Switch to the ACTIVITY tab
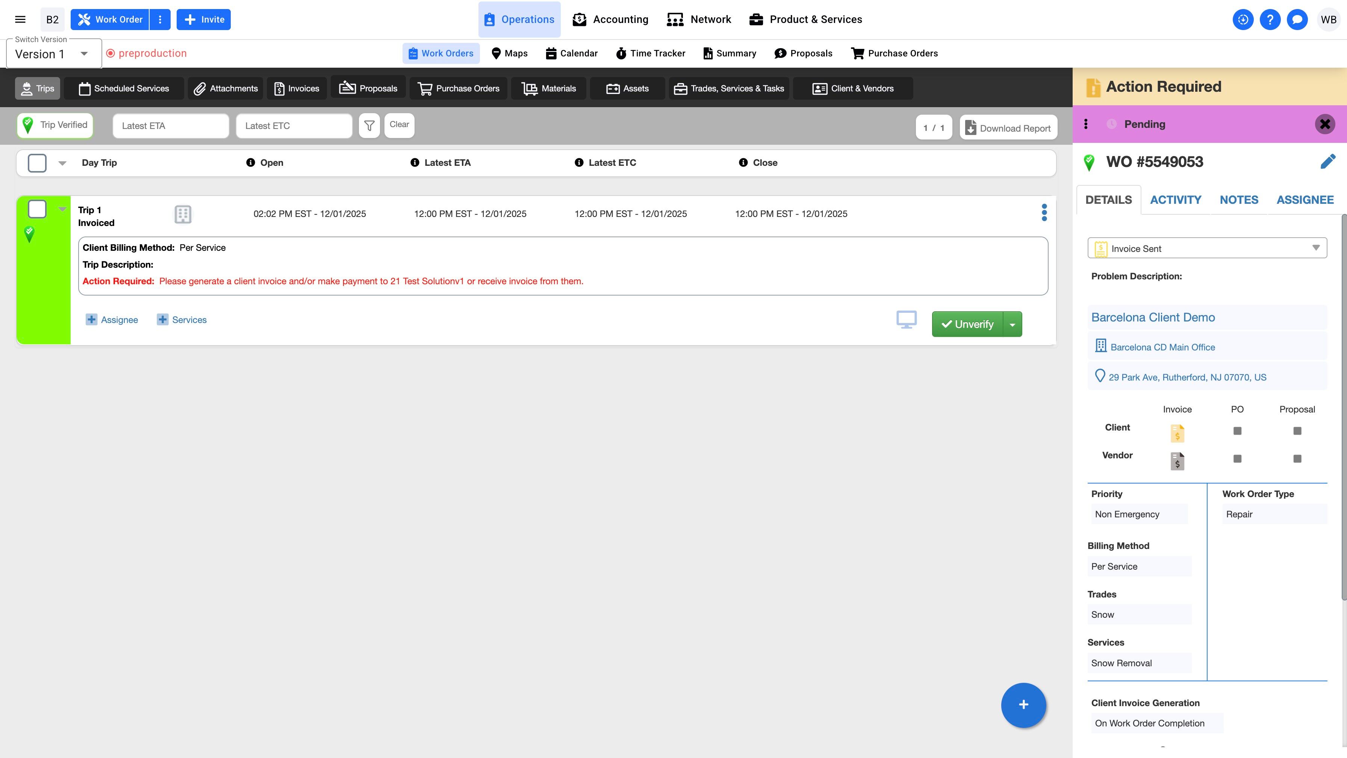This screenshot has height=758, width=1347. pyautogui.click(x=1176, y=200)
